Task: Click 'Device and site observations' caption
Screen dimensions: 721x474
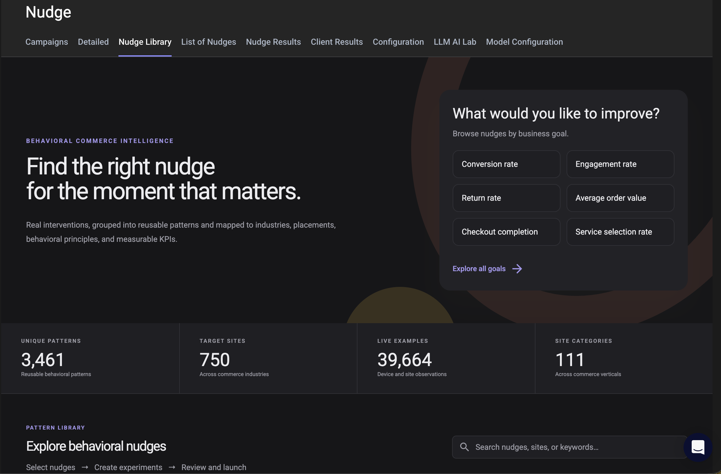Action: 412,374
